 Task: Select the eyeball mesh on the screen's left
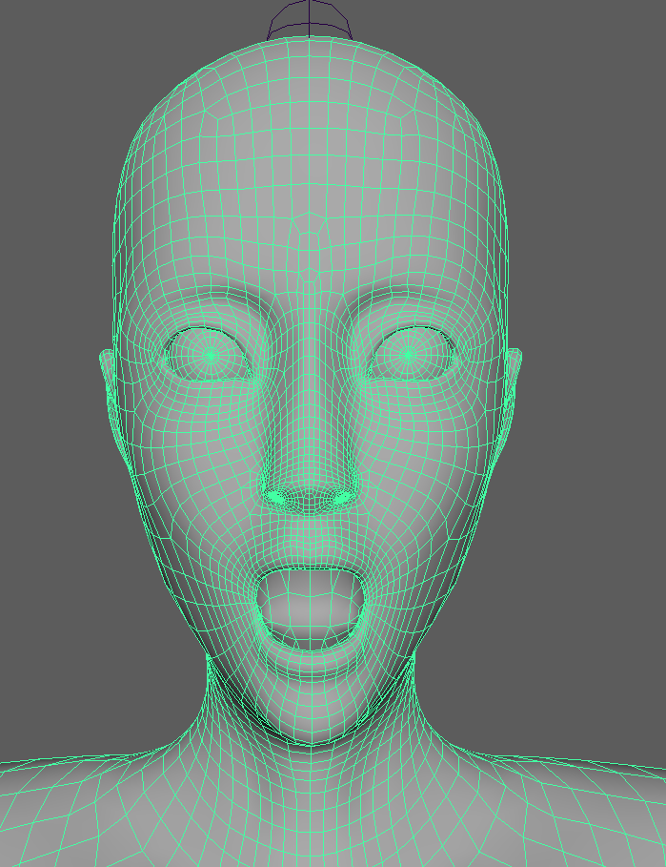click(210, 355)
